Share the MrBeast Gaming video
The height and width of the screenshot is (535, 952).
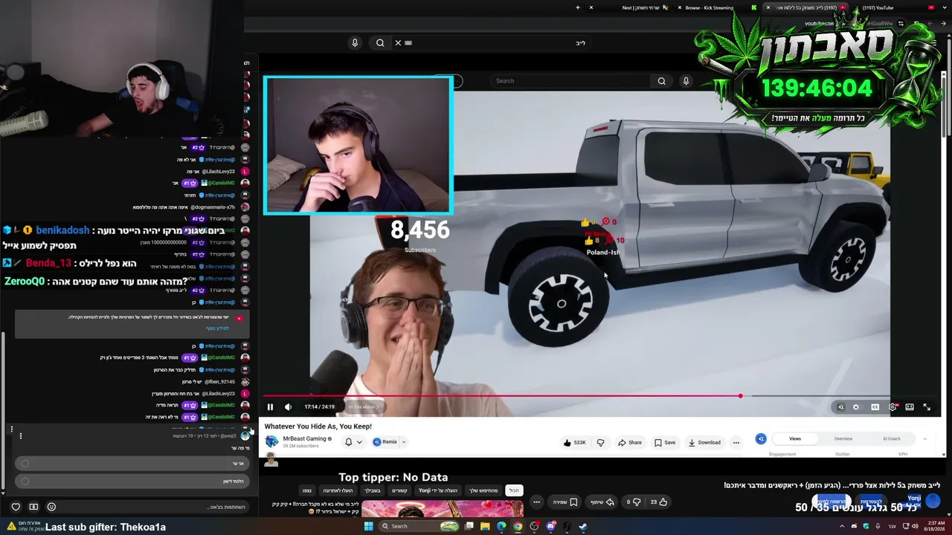630,442
